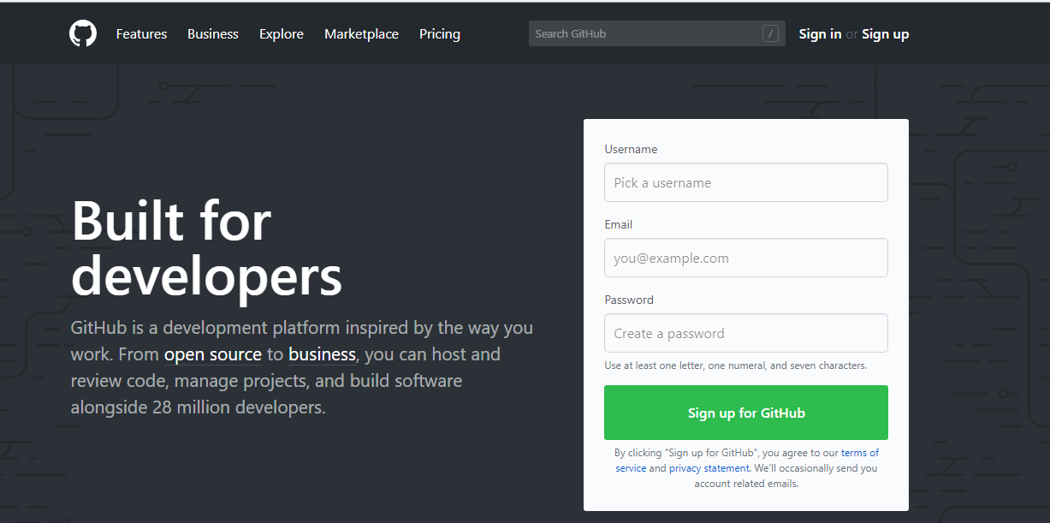1050x523 pixels.
Task: Focus the Pick a username field
Action: (745, 182)
